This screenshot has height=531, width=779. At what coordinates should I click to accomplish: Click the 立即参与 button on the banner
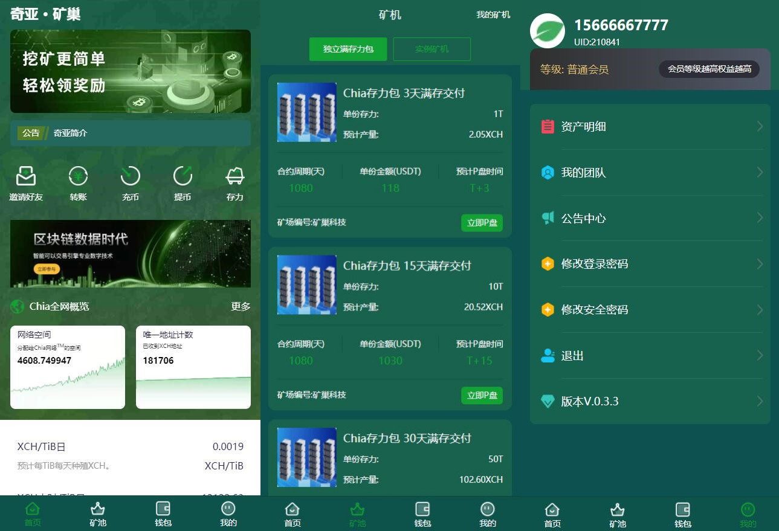[x=47, y=269]
